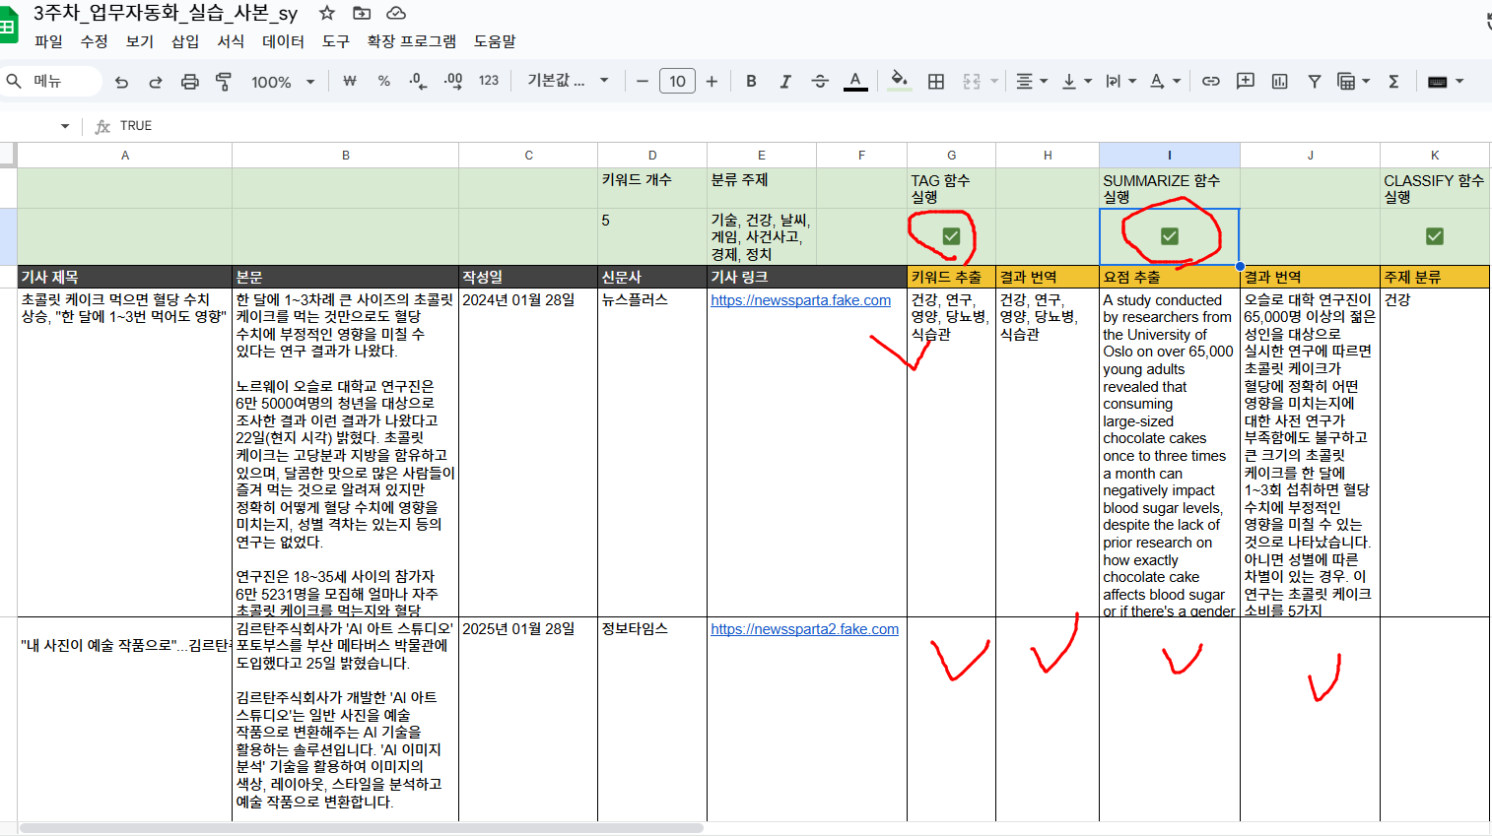Viewport: 1492px width, 836px height.
Task: Select the 키워드 추출 header cell
Action: tap(951, 277)
